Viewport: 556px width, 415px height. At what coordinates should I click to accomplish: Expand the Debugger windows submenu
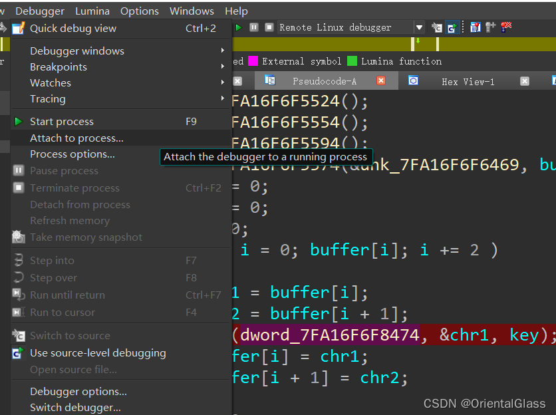point(121,51)
